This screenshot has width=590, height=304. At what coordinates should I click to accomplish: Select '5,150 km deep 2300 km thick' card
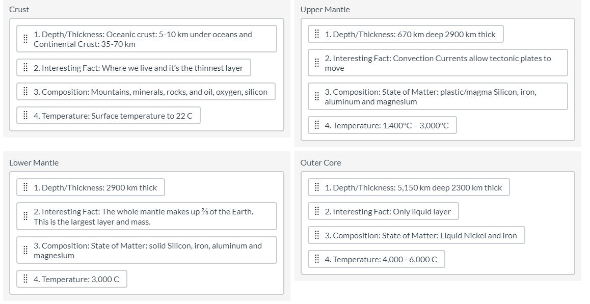(413, 188)
